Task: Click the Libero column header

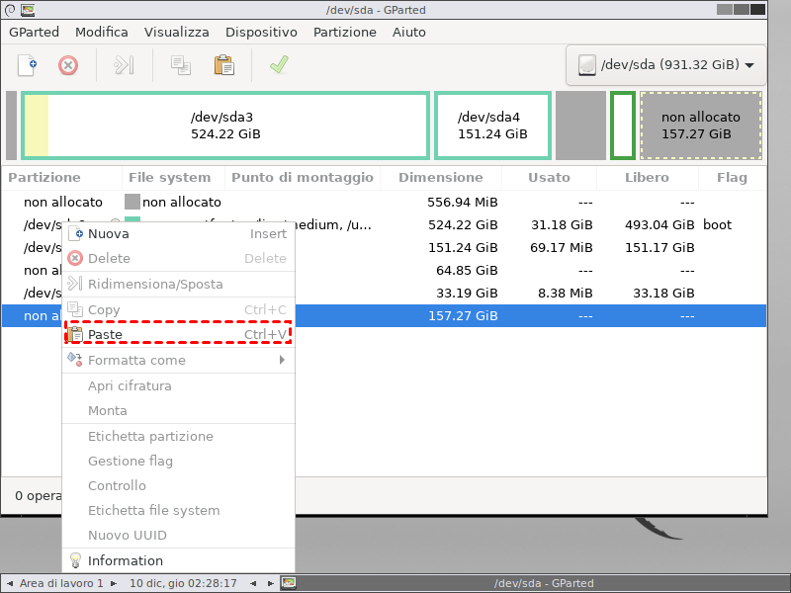Action: (x=647, y=178)
